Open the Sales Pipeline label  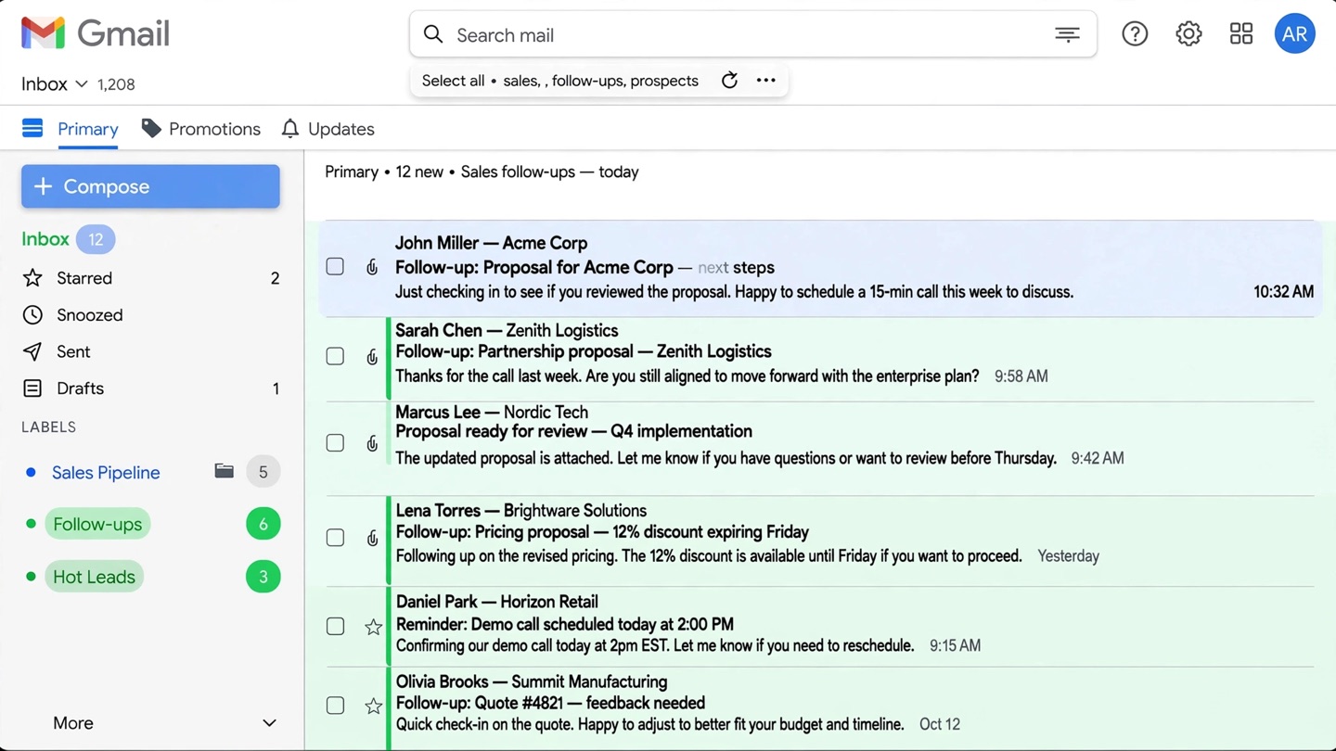click(106, 473)
